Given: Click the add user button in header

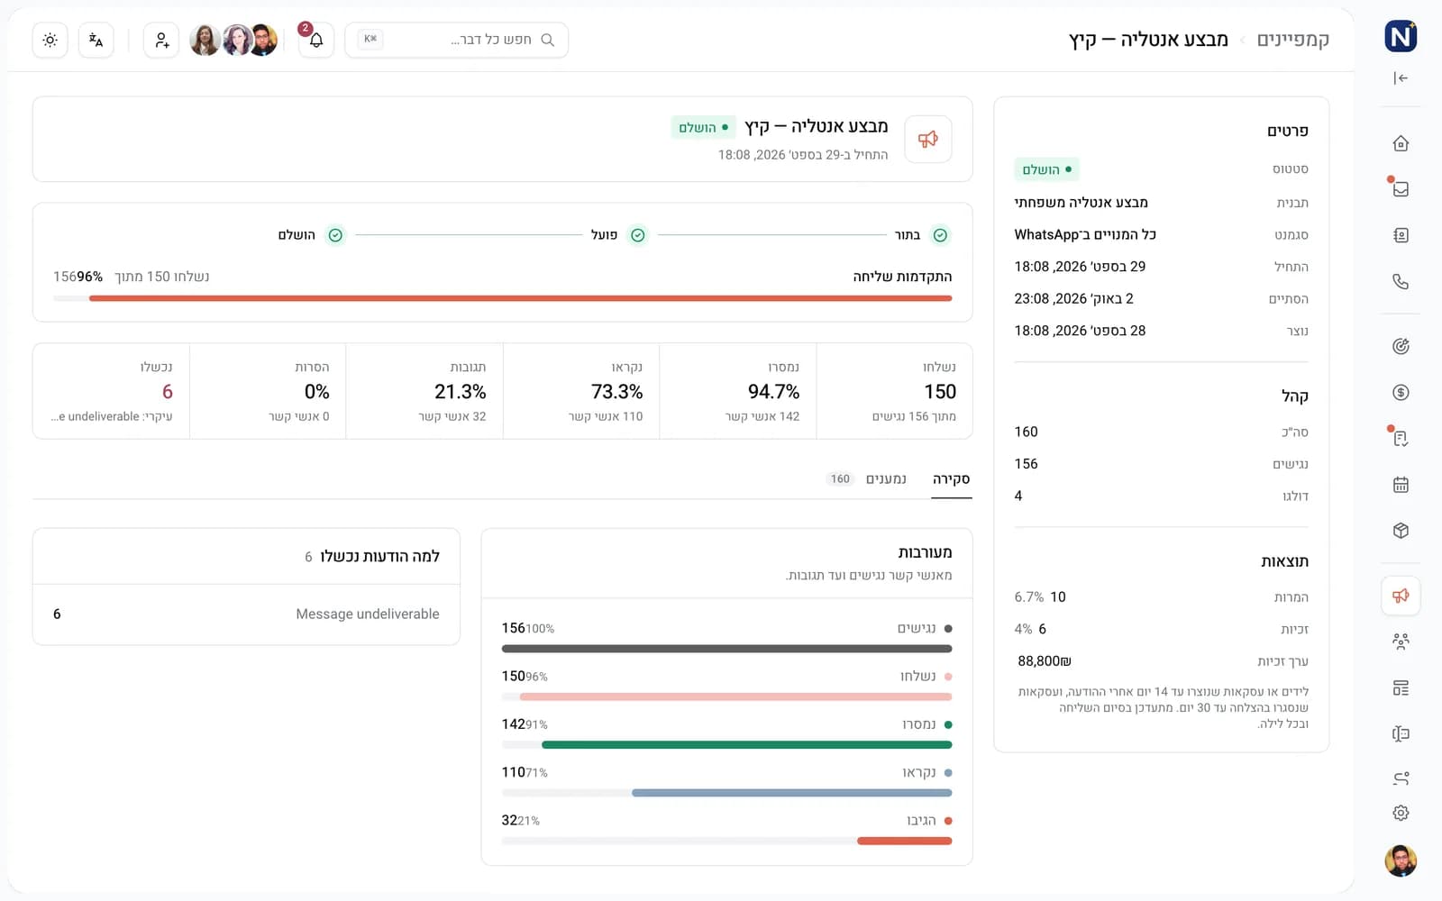Looking at the screenshot, I should [161, 40].
